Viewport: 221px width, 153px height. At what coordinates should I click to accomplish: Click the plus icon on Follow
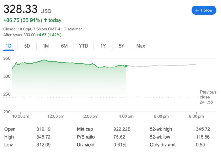click(197, 10)
